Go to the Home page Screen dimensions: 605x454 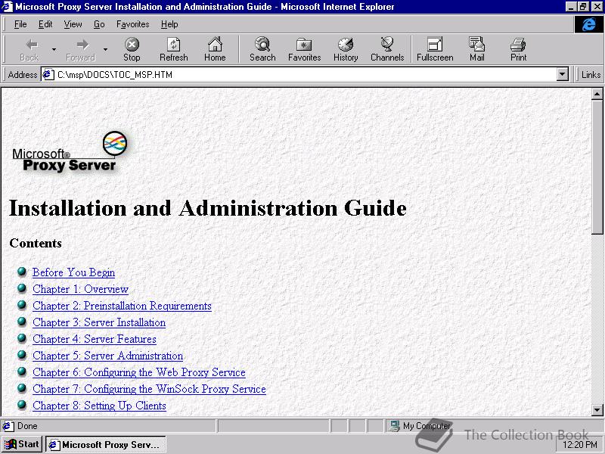click(215, 50)
